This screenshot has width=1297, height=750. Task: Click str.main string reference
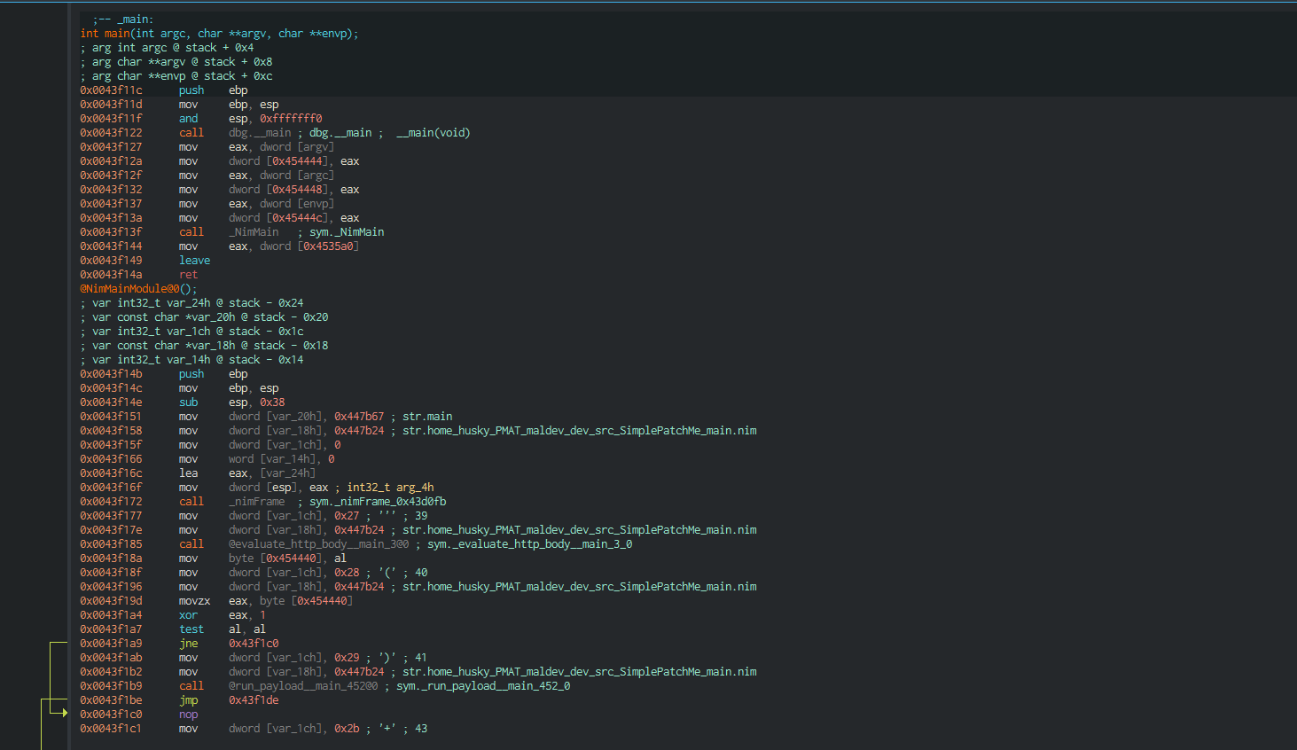(427, 417)
